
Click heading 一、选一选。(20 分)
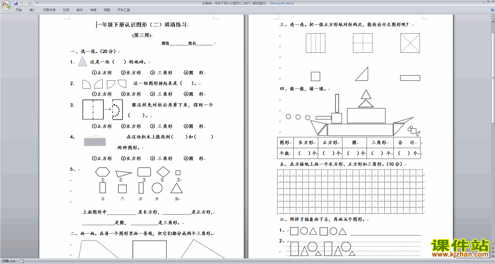(93, 51)
